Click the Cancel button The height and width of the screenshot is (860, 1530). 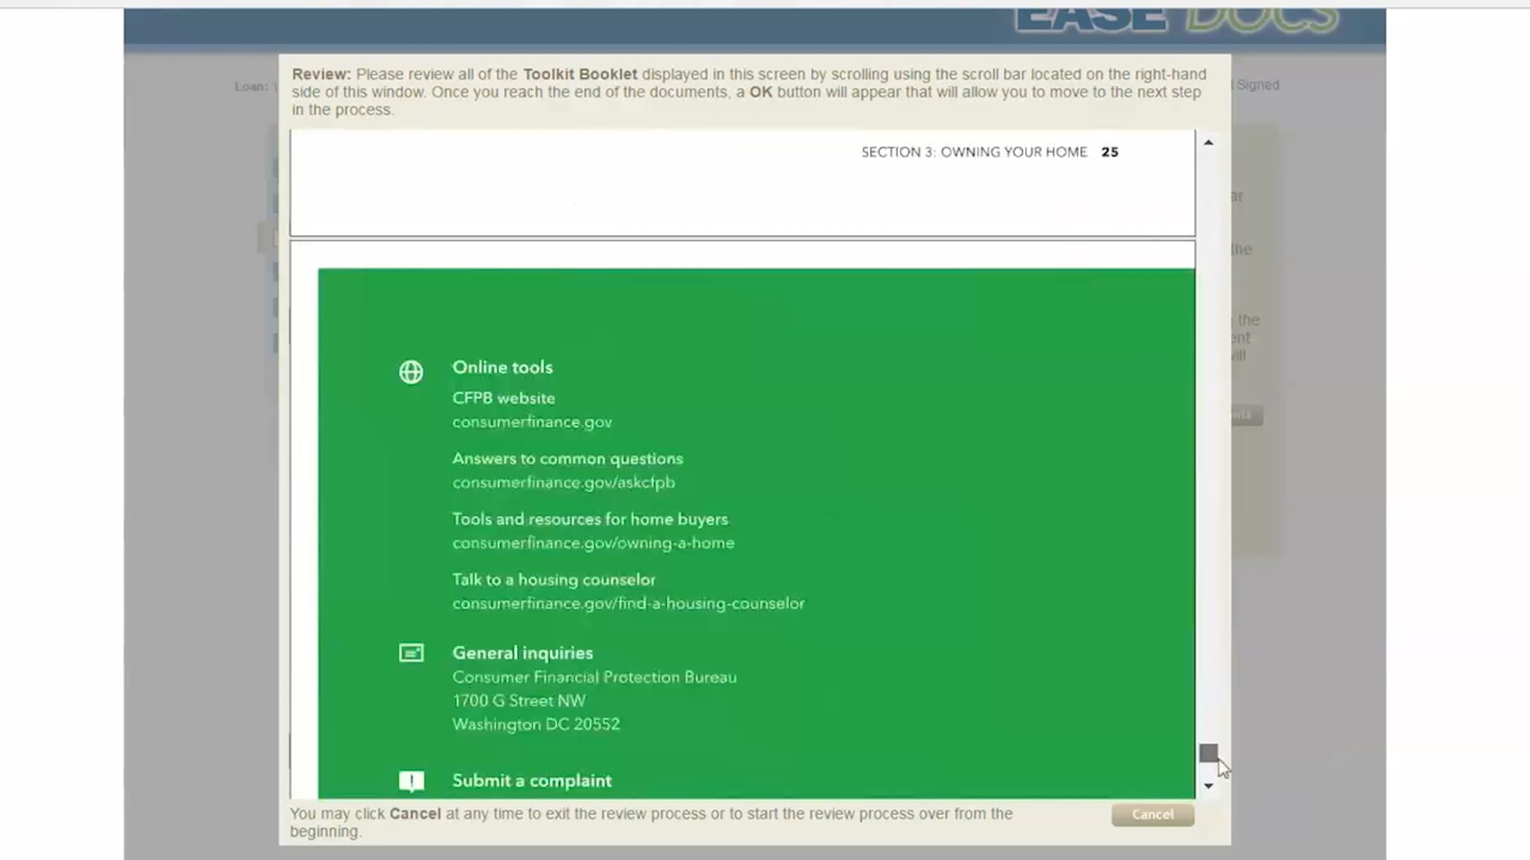(x=1153, y=815)
